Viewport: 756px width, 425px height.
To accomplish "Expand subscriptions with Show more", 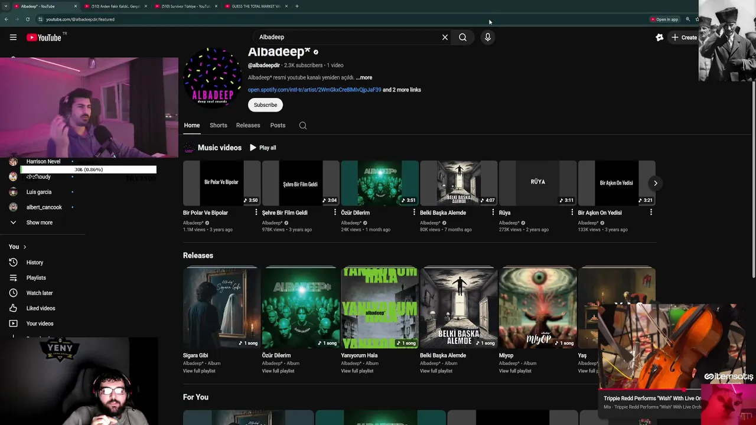I will [x=39, y=223].
